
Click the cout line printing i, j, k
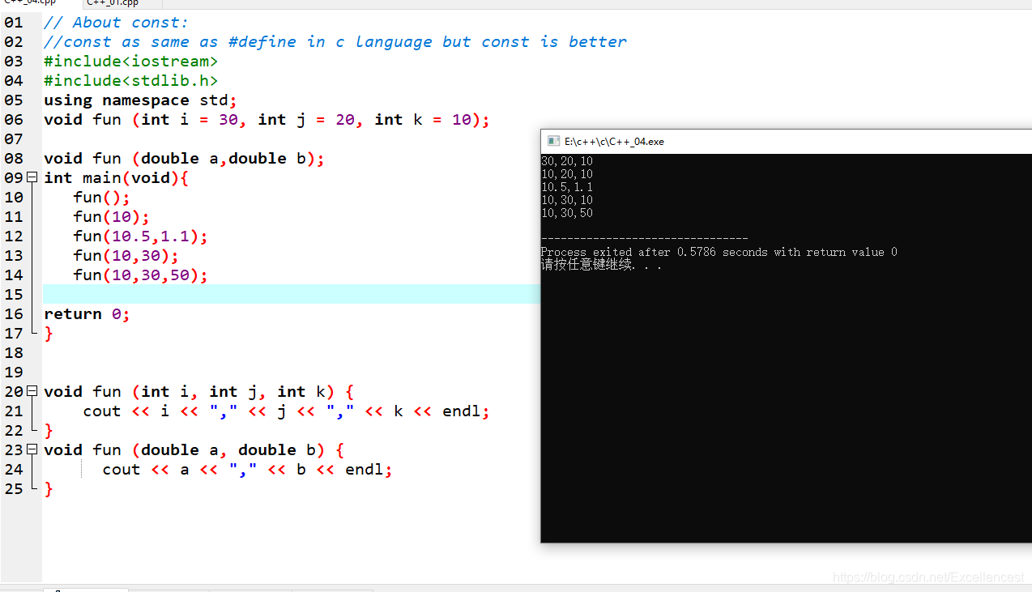pos(287,411)
